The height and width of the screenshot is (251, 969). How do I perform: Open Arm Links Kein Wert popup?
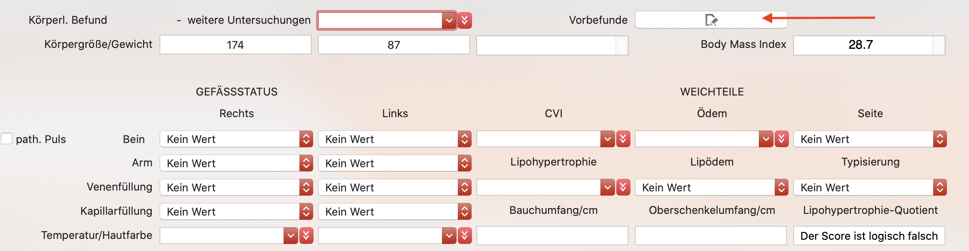pyautogui.click(x=394, y=163)
